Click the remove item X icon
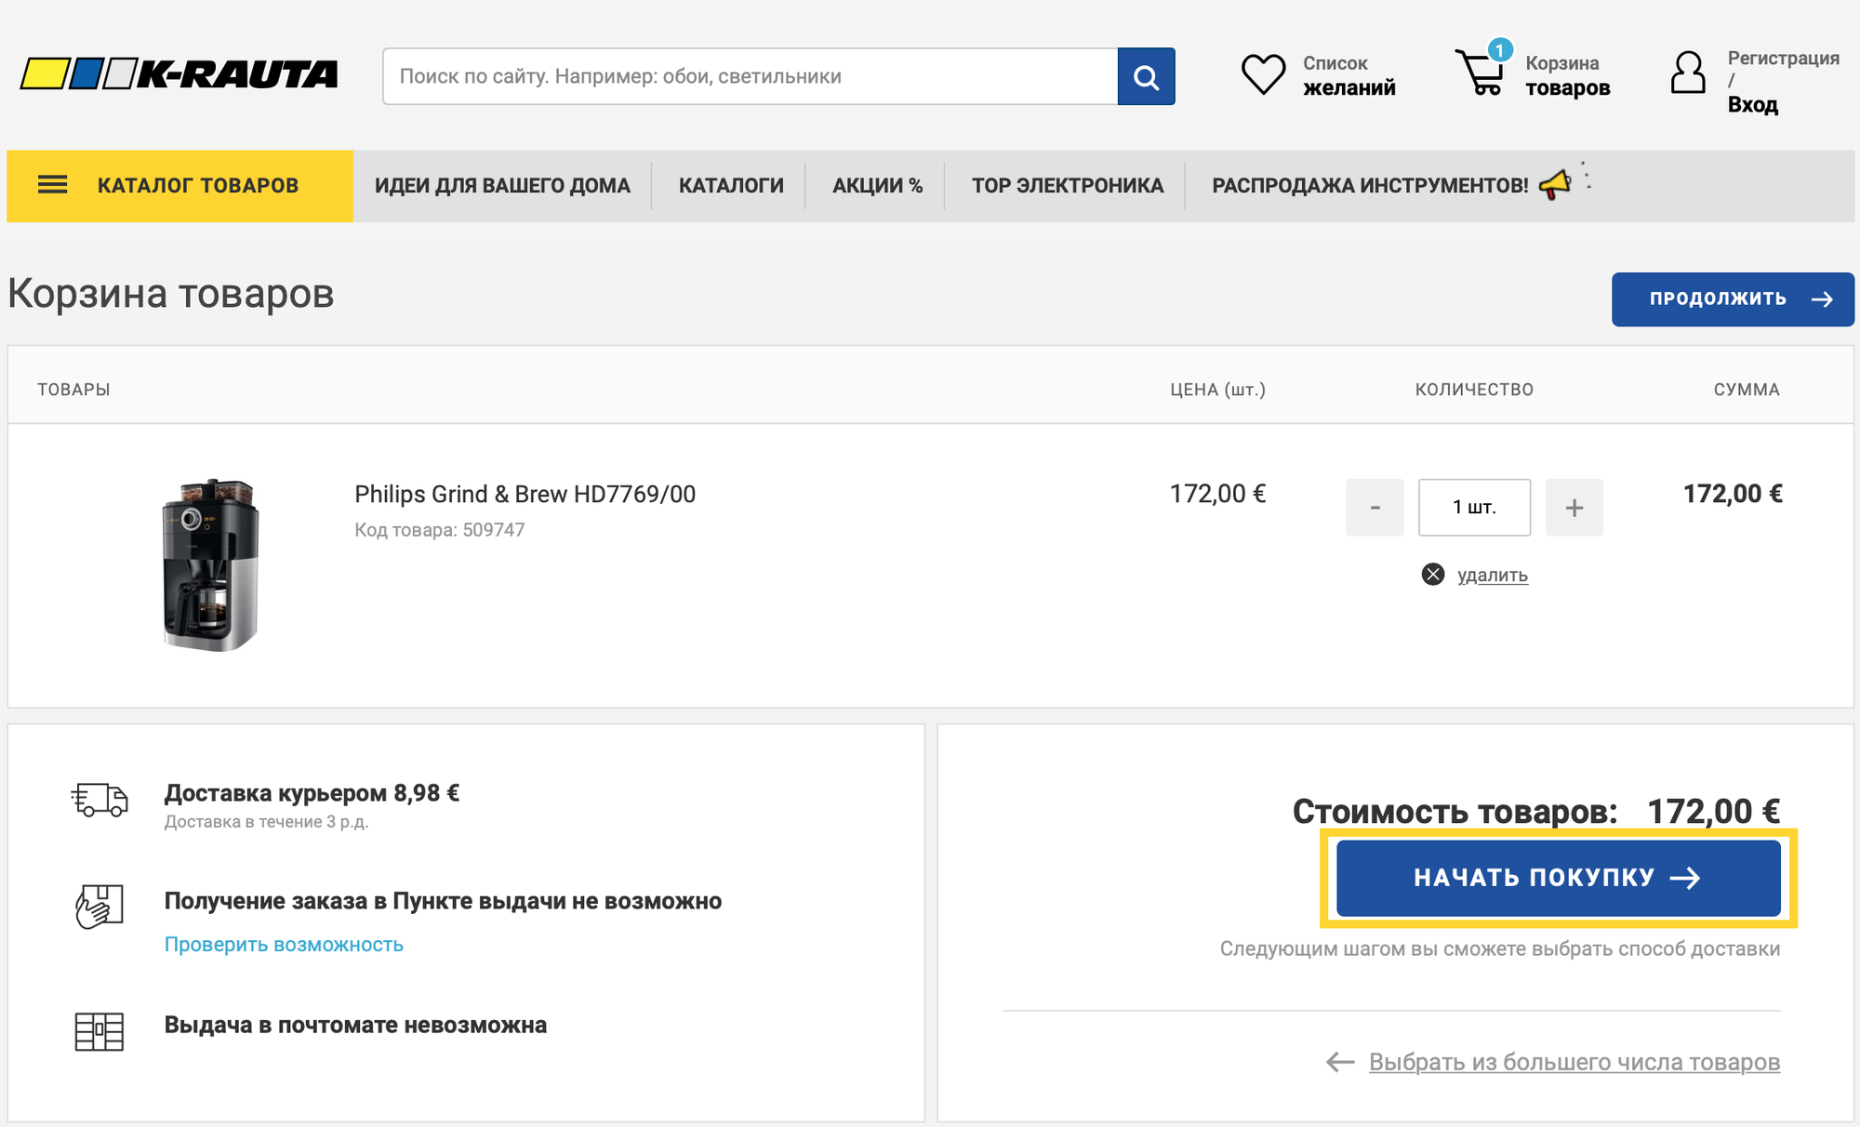The width and height of the screenshot is (1860, 1127). 1433,575
